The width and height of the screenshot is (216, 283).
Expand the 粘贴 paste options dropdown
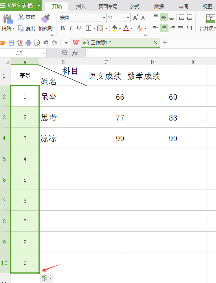point(14,29)
